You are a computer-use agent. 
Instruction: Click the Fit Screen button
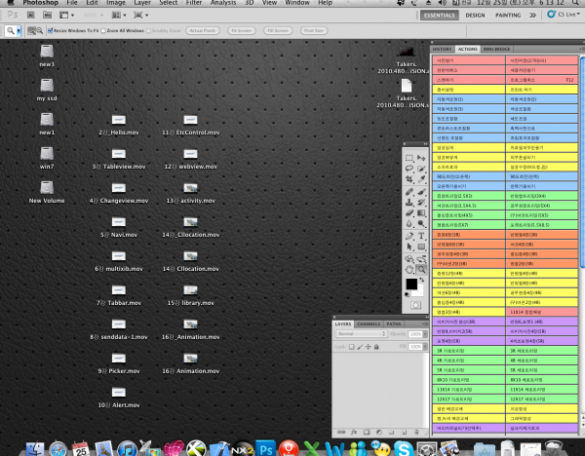point(242,30)
